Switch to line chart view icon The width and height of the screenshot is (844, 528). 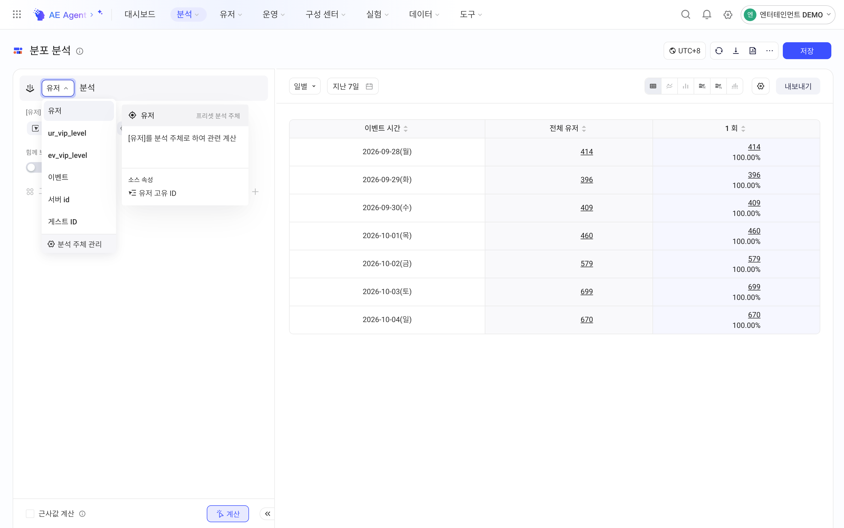669,86
